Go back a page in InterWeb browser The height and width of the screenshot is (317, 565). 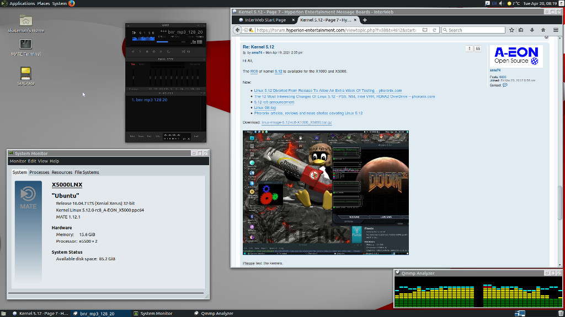(237, 30)
